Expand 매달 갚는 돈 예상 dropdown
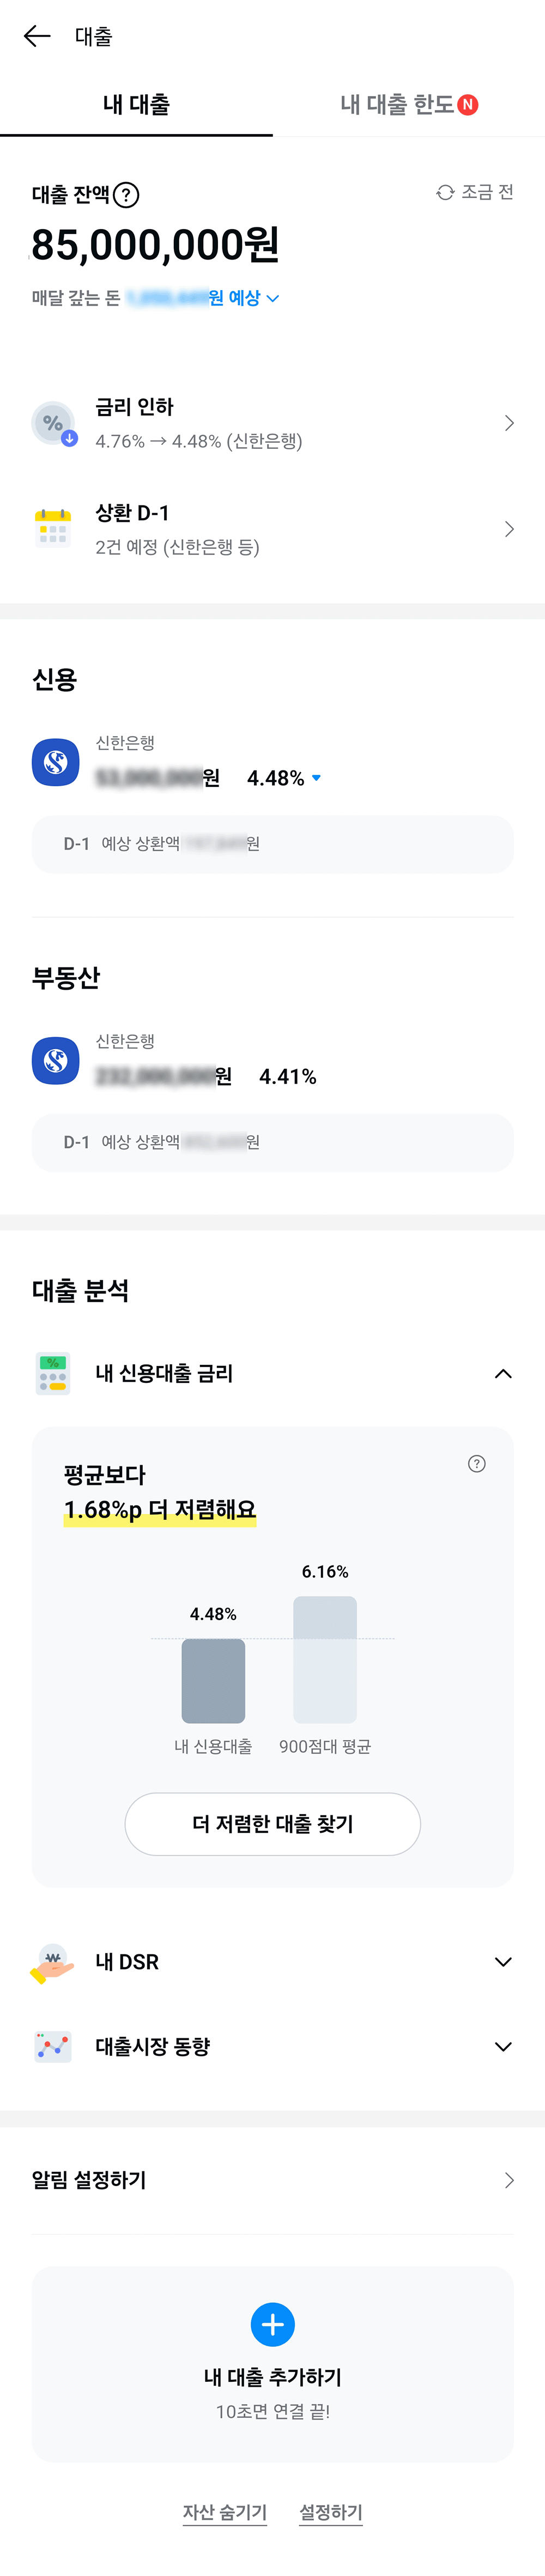 [x=273, y=298]
